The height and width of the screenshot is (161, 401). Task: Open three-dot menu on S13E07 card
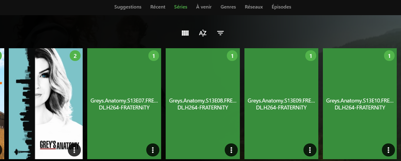click(153, 150)
